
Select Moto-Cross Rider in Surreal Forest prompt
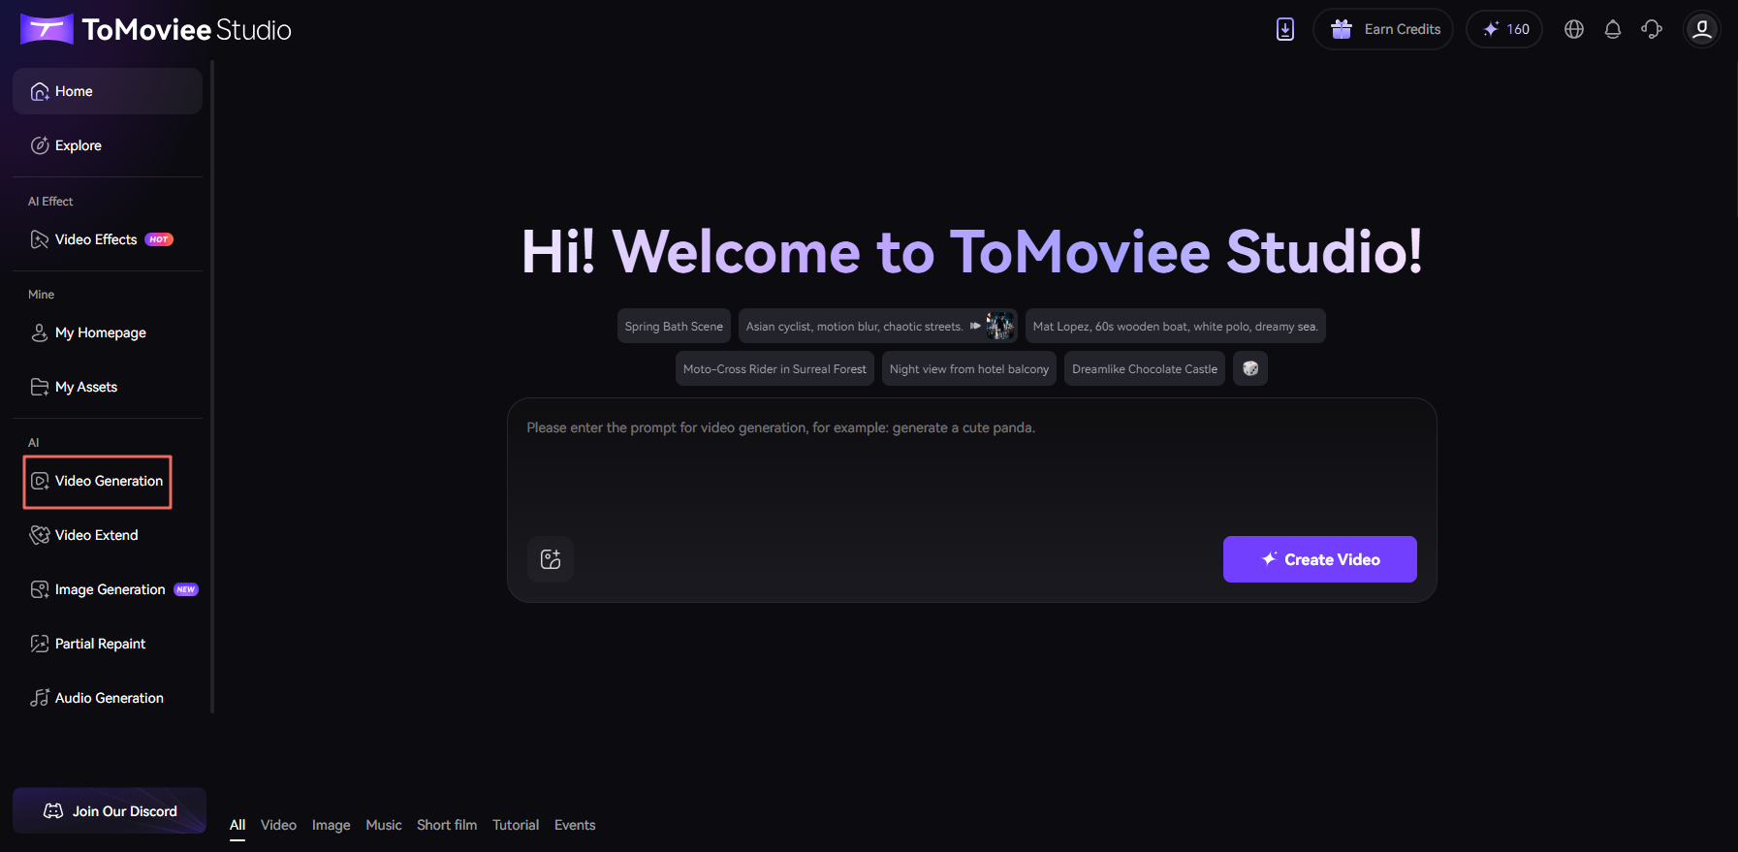[774, 369]
